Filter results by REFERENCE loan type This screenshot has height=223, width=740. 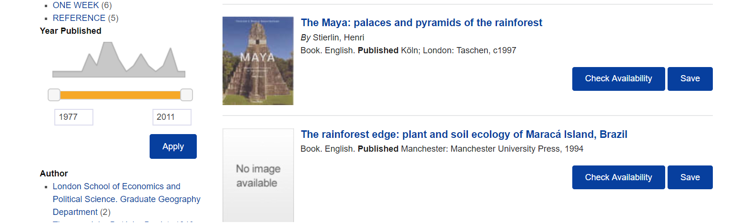(x=79, y=18)
